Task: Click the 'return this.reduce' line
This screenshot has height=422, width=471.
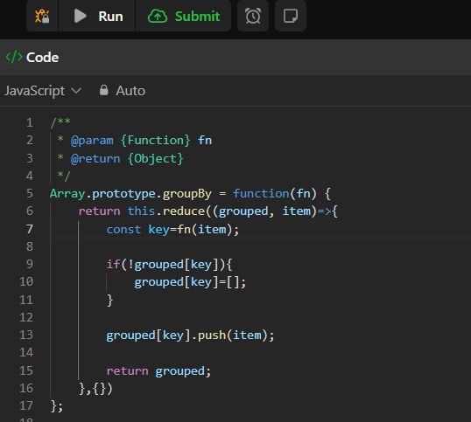Action: [207, 211]
